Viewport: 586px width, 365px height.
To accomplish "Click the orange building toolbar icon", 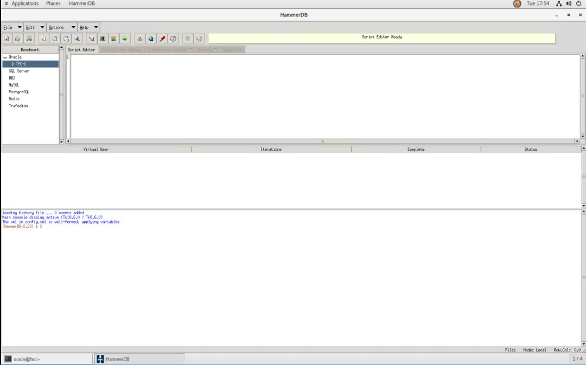I will pyautogui.click(x=113, y=39).
